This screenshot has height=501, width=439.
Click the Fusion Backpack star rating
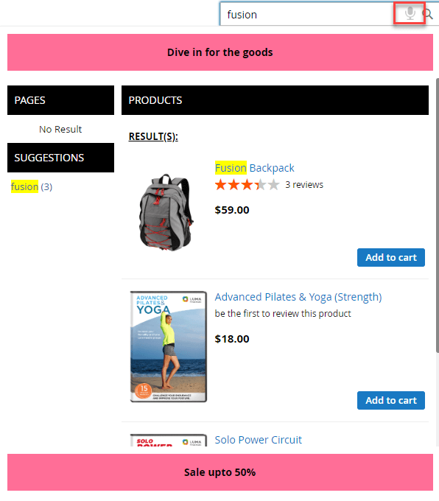(247, 185)
